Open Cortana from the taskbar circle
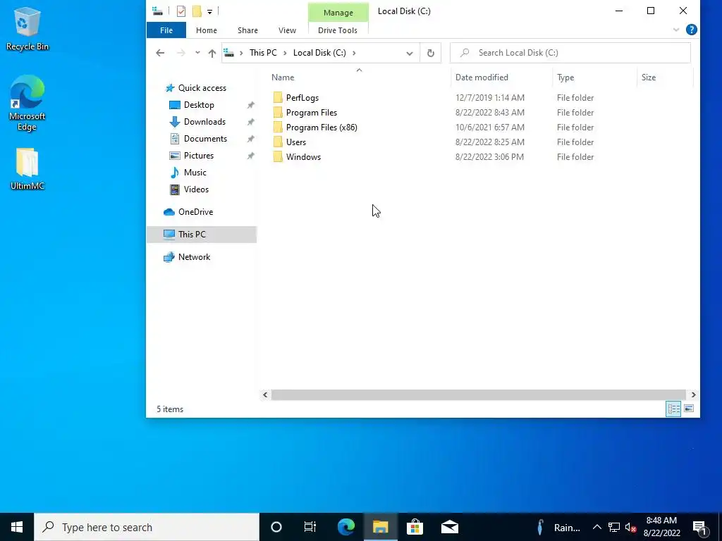722x541 pixels. [x=276, y=527]
